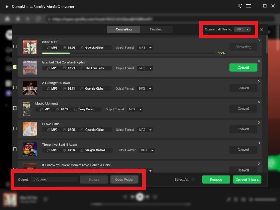280x210 pixels.
Task: Click the Browse button
Action: pos(94,180)
